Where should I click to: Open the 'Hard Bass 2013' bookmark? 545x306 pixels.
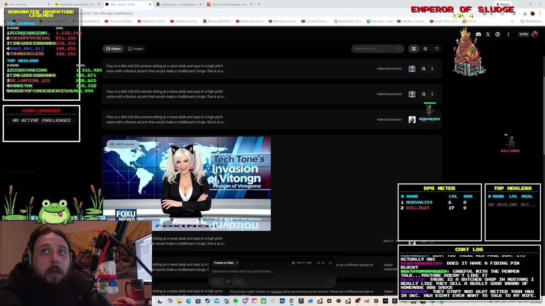pos(185,21)
